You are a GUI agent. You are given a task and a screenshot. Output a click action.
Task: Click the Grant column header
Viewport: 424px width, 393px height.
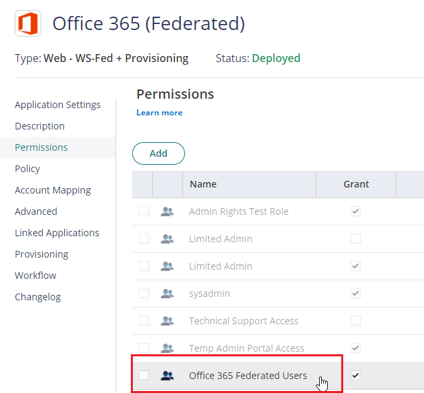356,184
